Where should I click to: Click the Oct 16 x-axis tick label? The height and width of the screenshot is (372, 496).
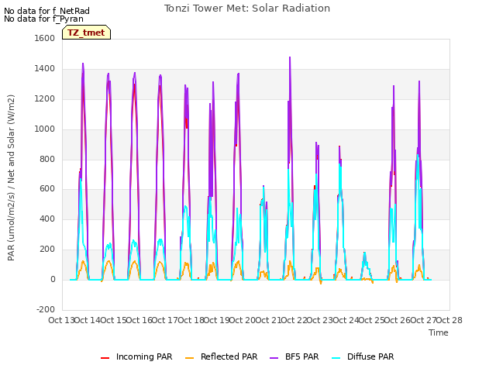[139, 320]
